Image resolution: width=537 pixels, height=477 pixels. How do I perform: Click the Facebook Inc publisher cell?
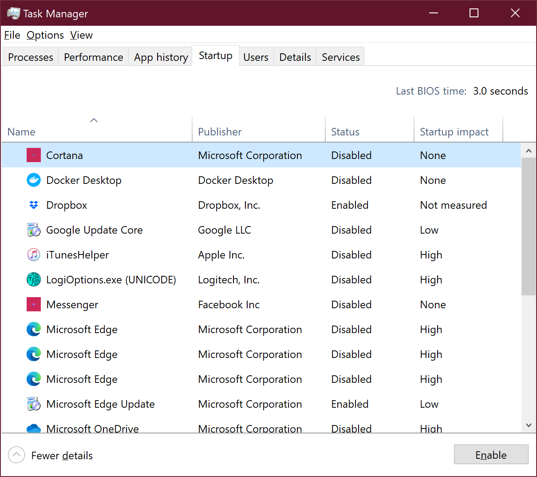coord(229,305)
